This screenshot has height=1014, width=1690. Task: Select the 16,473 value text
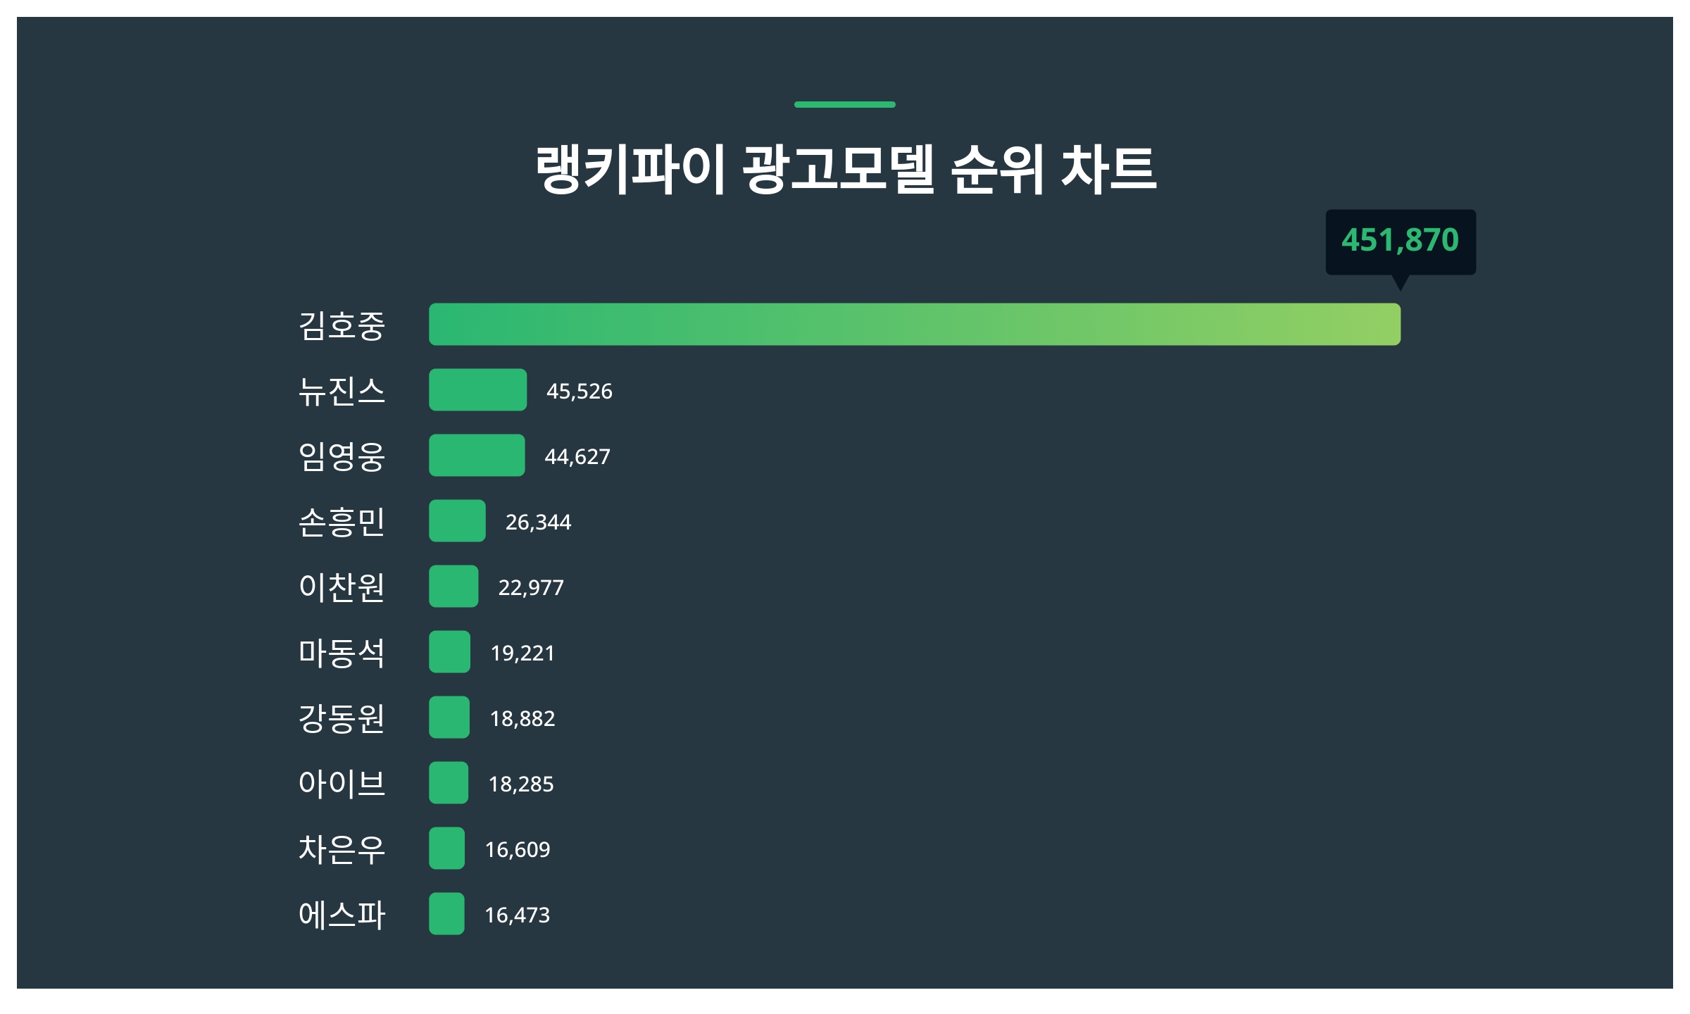pos(517,915)
